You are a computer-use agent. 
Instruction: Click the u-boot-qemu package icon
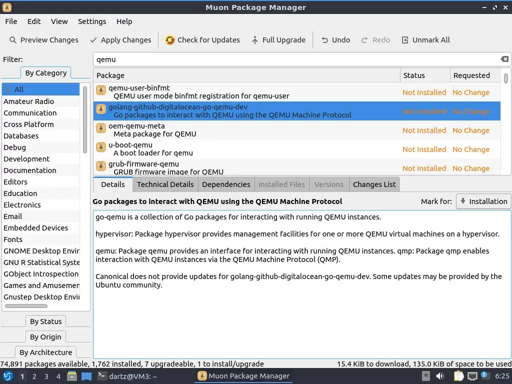click(x=101, y=147)
